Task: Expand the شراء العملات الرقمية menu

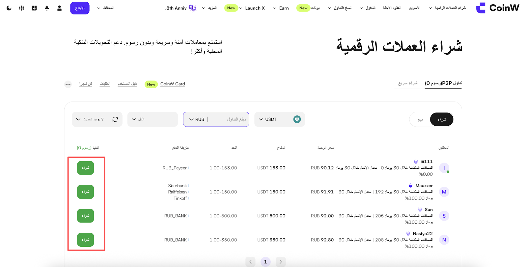Action: coord(447,8)
